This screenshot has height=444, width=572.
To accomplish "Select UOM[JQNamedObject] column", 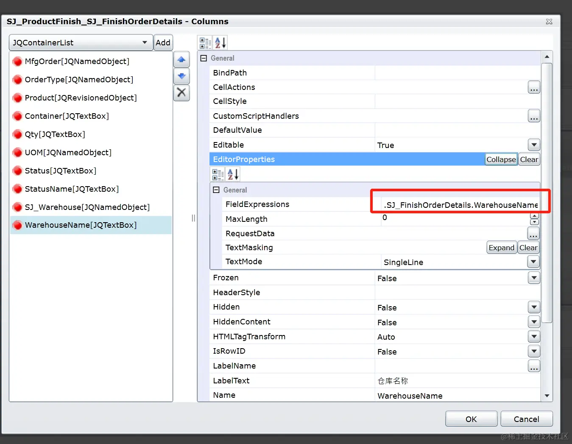I will [91, 153].
